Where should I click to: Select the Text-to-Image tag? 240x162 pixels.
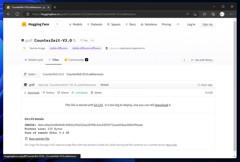click(x=34, y=48)
